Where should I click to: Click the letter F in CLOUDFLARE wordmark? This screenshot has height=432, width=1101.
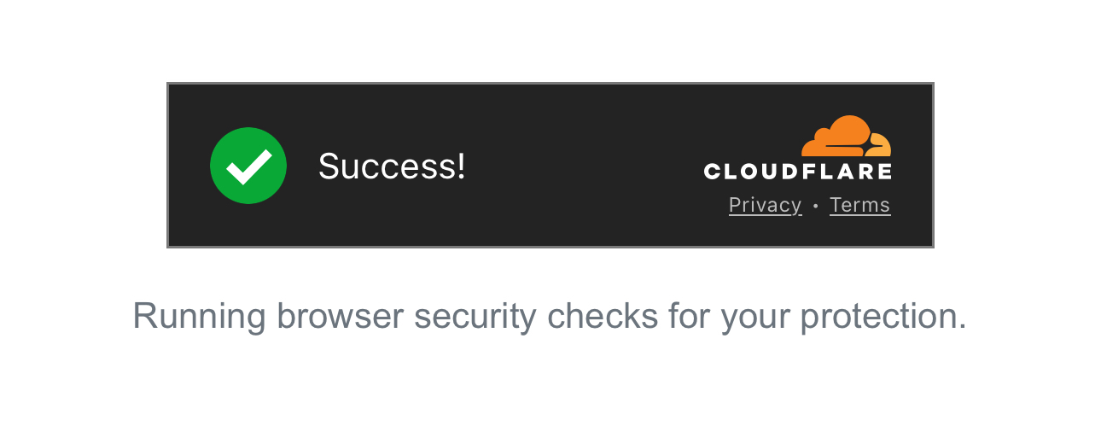tap(811, 172)
